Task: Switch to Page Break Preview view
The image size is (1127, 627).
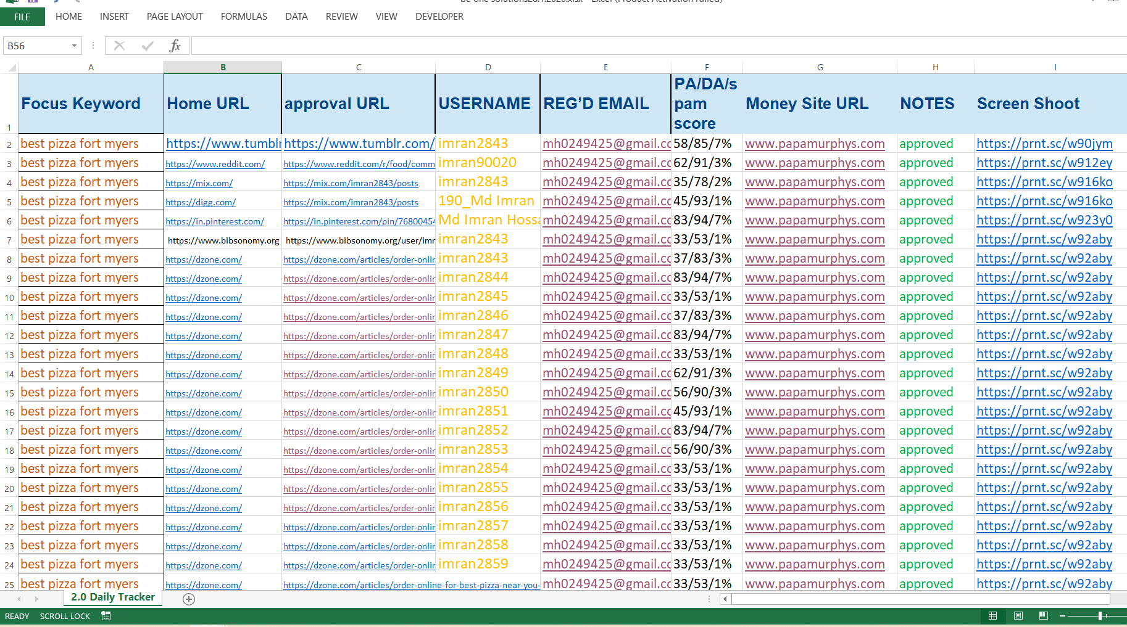Action: pos(1044,616)
